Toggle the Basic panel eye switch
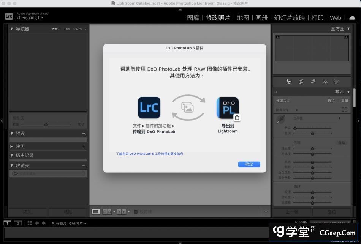 (275, 92)
